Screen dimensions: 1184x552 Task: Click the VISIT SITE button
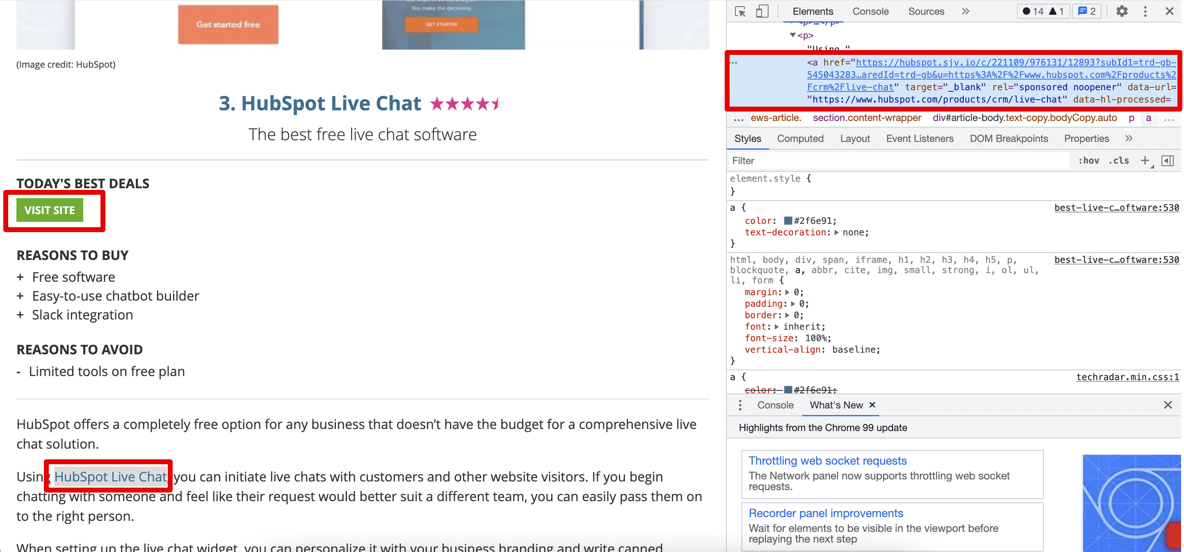tap(50, 210)
